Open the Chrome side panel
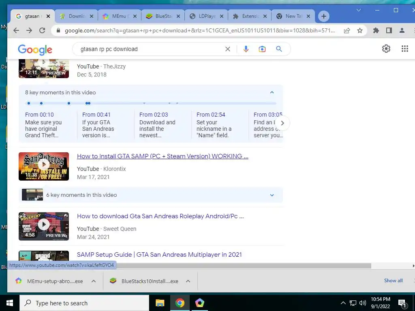The width and height of the screenshot is (415, 311). pos(389,30)
